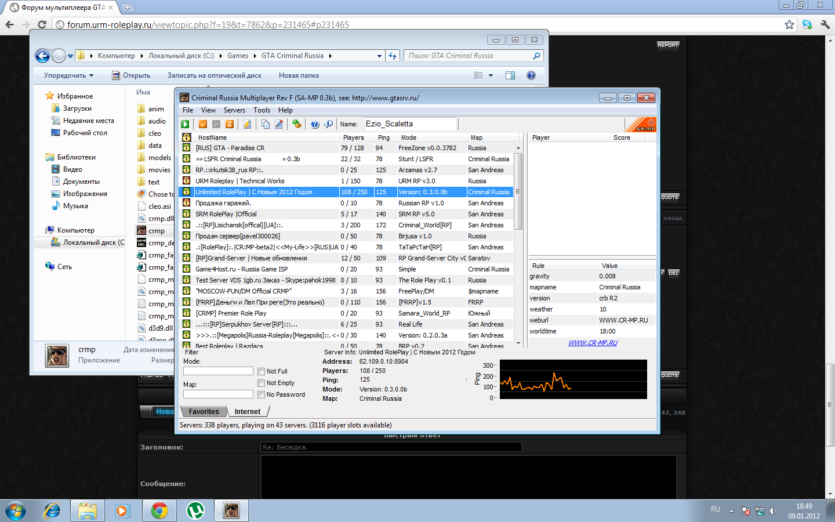This screenshot has height=522, width=835.
Task: Click Записать на оптический диск button
Action: 215,75
